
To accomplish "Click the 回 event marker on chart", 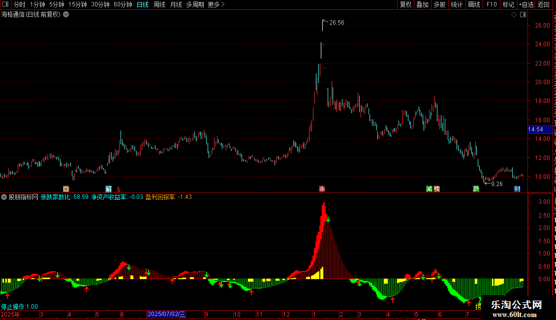I will click(x=66, y=189).
